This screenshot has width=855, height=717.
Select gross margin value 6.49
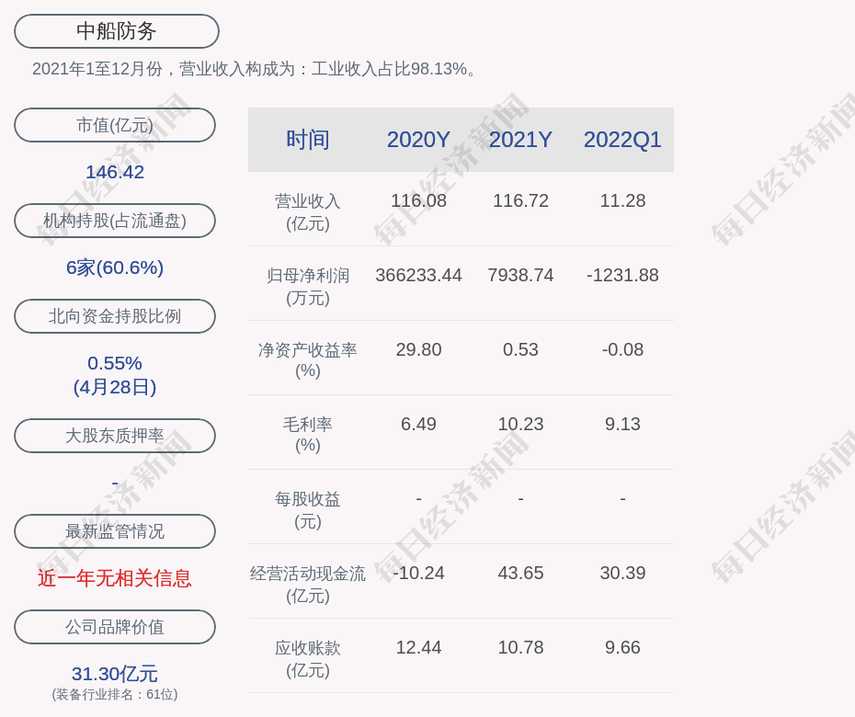(x=419, y=424)
